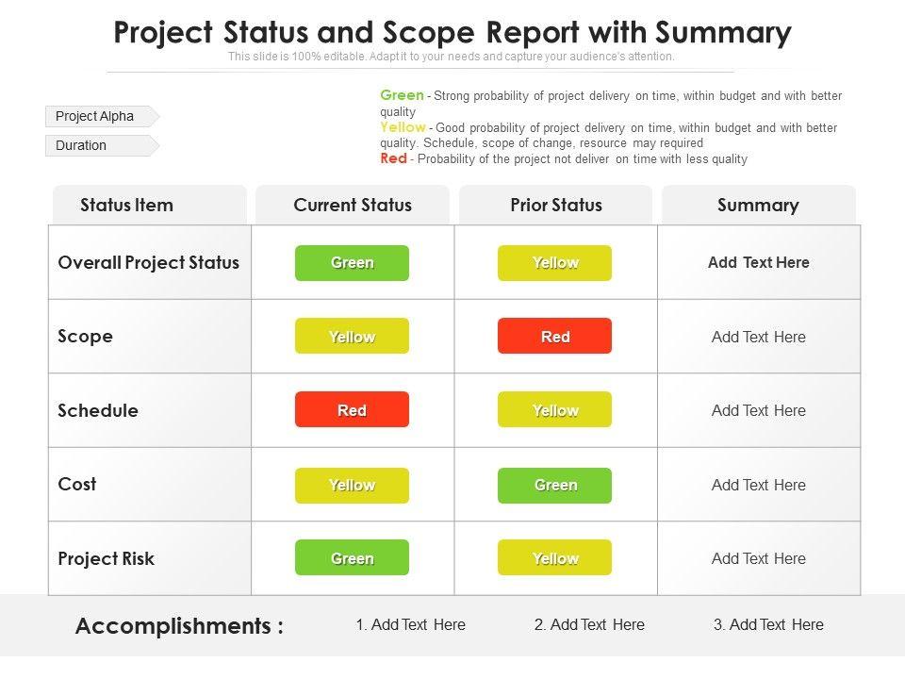Click the Cost row label
Viewport: 905px width, 679px height.
pos(77,485)
